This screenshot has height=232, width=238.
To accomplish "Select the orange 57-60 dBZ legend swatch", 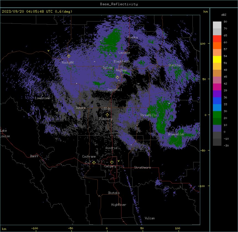I will [x=217, y=45].
